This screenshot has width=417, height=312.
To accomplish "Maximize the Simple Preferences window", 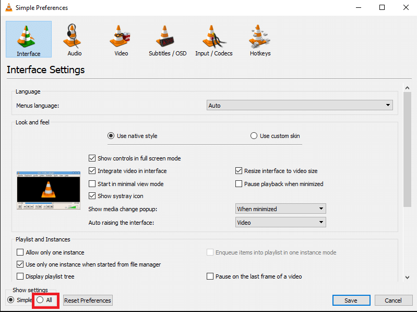I will 382,7.
